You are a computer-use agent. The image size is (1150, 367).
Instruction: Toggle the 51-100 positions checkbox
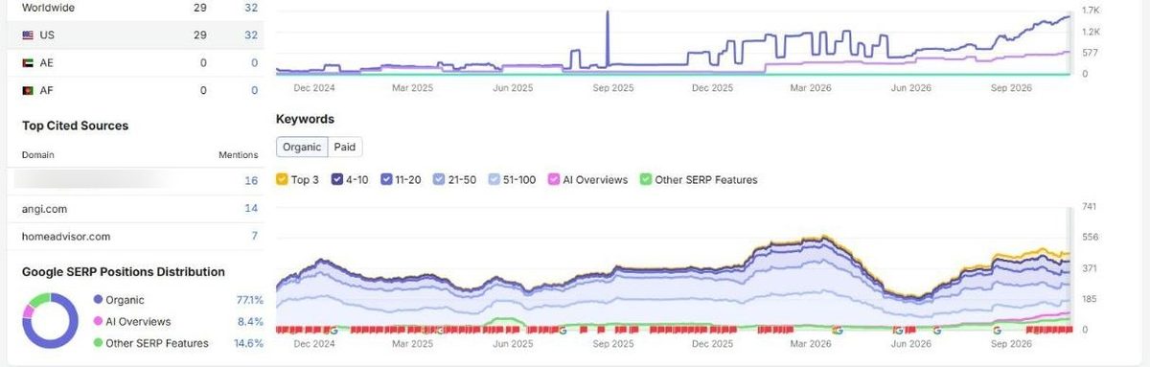[494, 179]
